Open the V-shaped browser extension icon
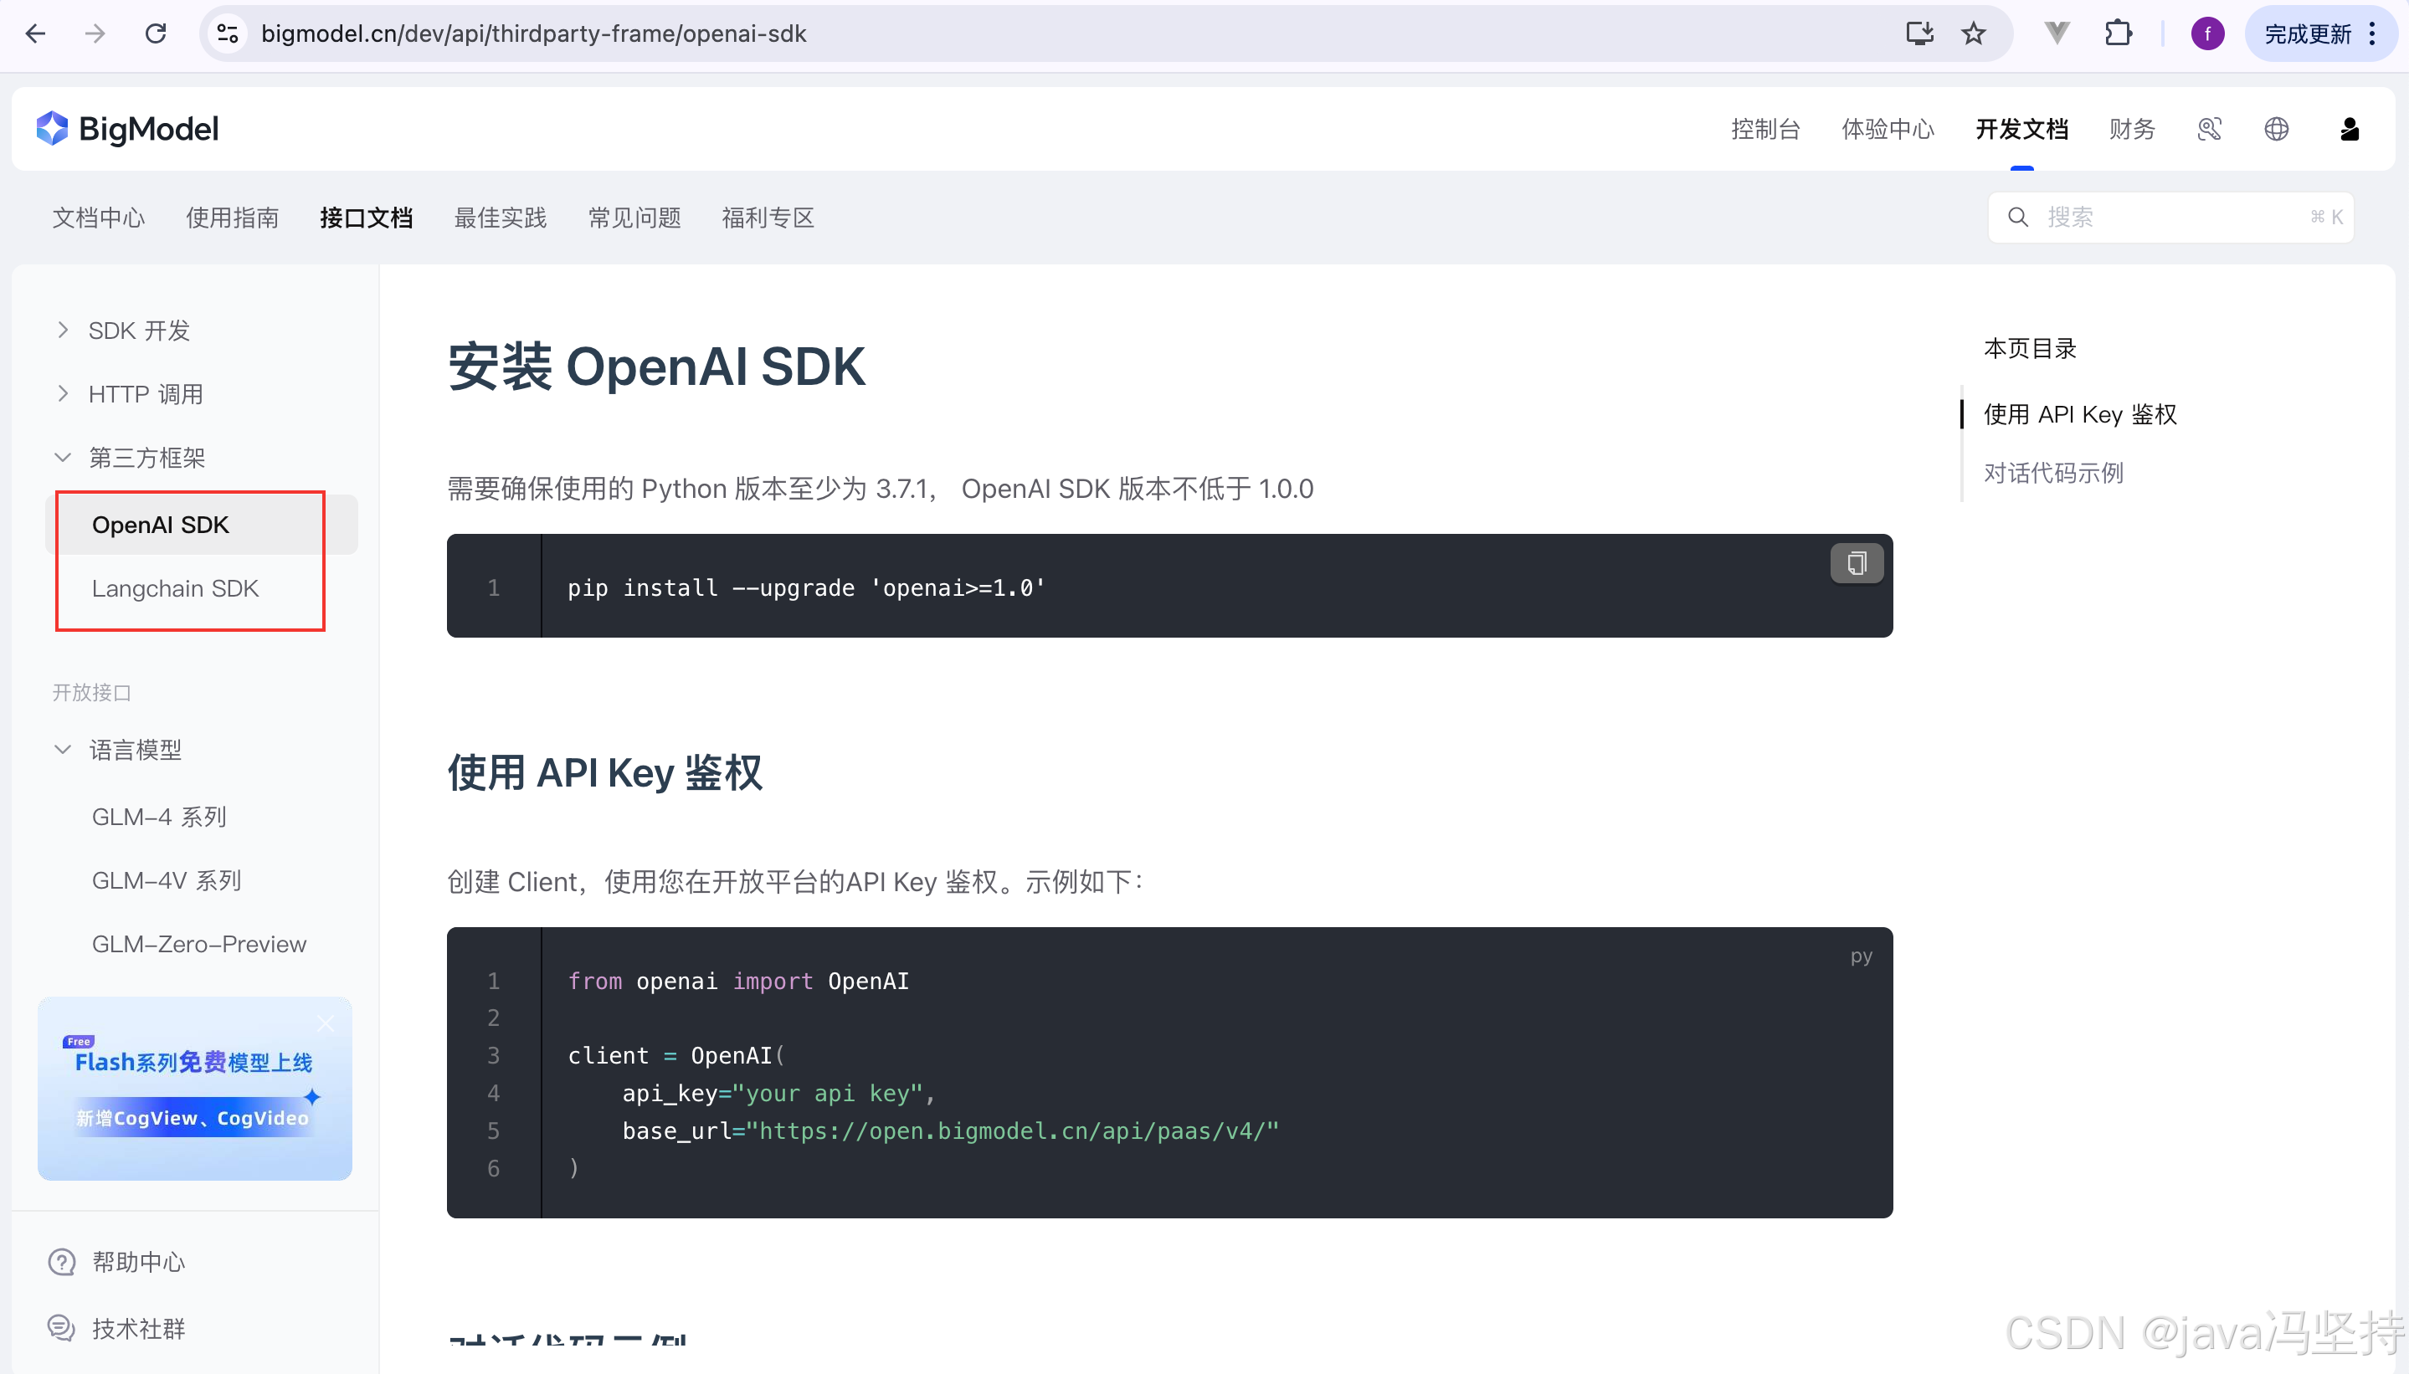The height and width of the screenshot is (1374, 2409). tap(2057, 34)
